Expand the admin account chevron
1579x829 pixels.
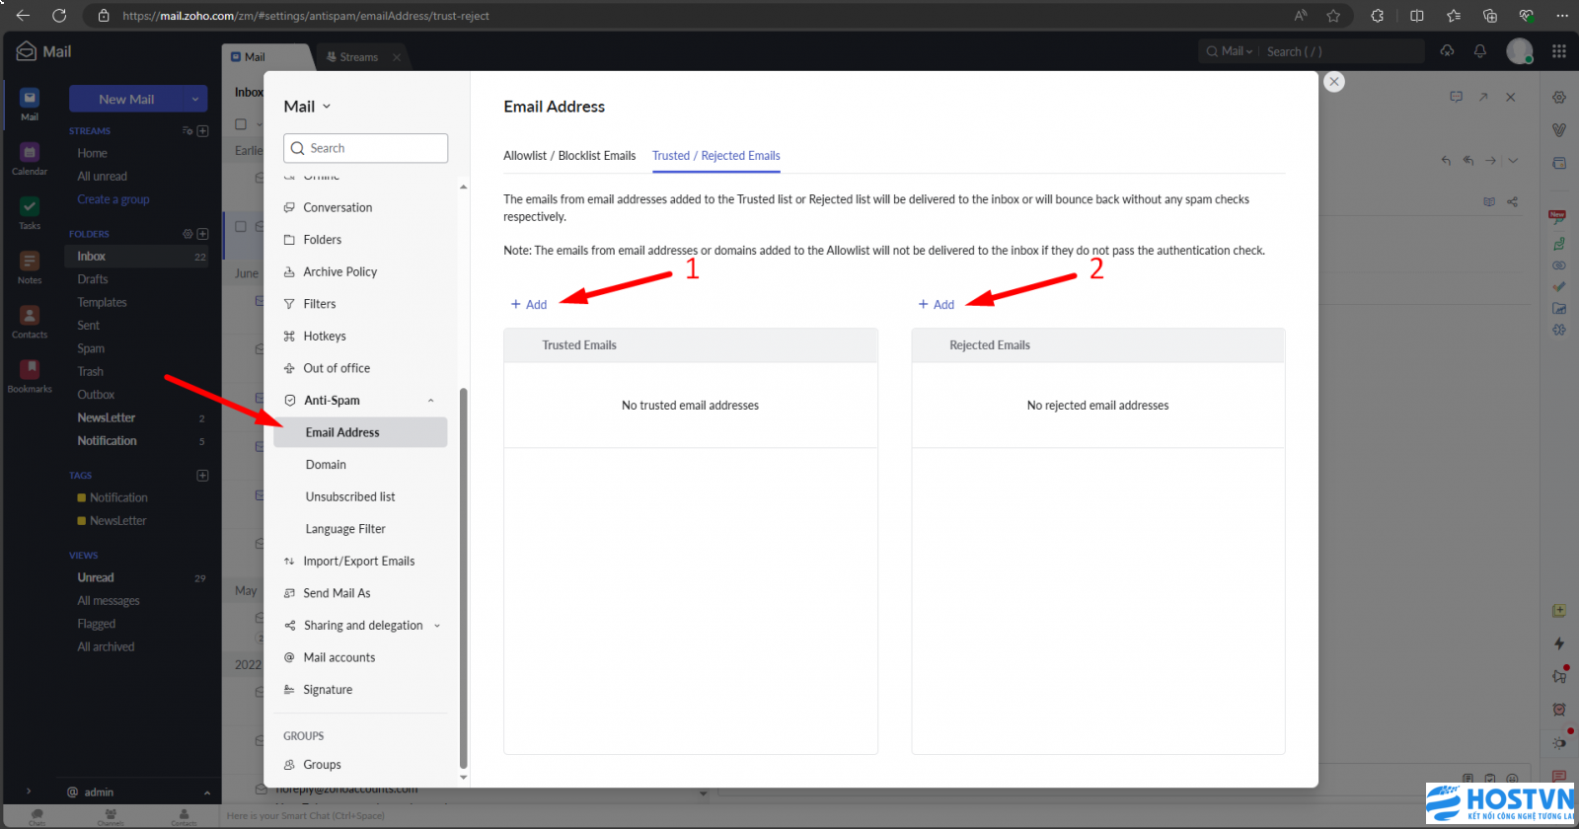click(207, 792)
